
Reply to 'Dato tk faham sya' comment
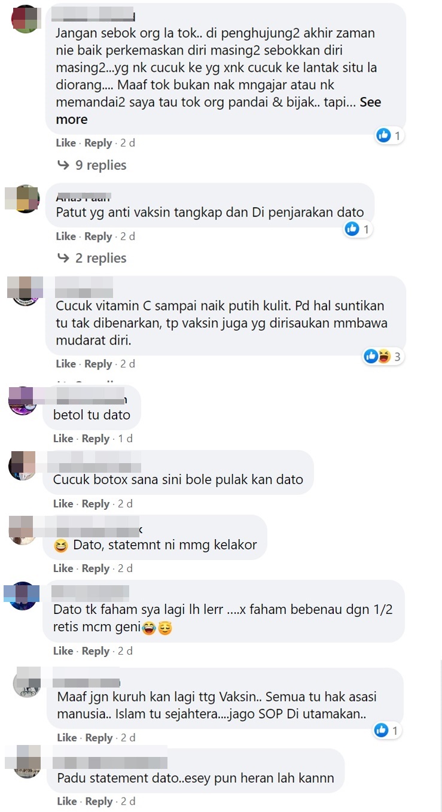(96, 651)
